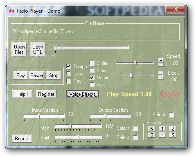Tick the Select checkbox for Pitch
Image resolution: width=196 pixels, height=157 pixels.
[x=135, y=128]
